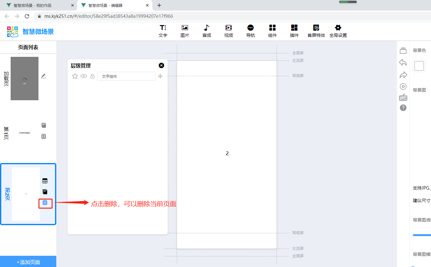431x267 pixels.
Task: Preview scene with the play icon
Action: pyautogui.click(x=403, y=87)
